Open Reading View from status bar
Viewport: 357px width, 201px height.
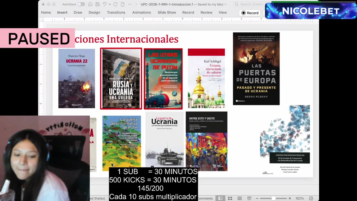[x=240, y=198]
